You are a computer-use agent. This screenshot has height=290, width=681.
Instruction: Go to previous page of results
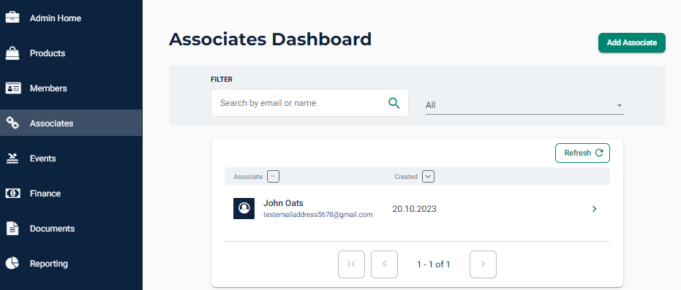pos(384,264)
